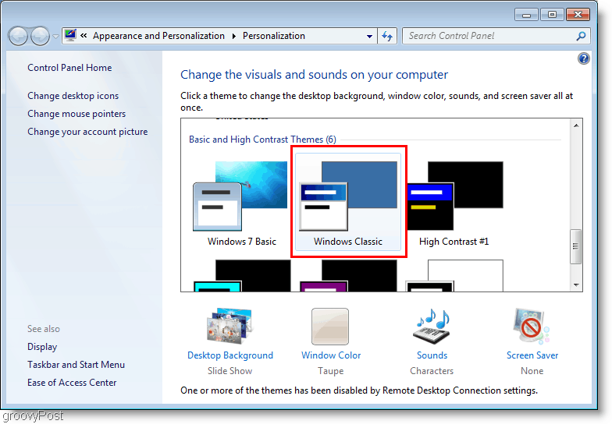Open the Display link under See also

pyautogui.click(x=42, y=347)
